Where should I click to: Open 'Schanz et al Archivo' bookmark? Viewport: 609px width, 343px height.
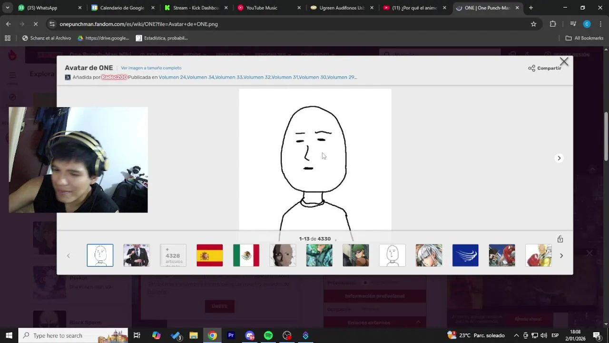coord(47,38)
